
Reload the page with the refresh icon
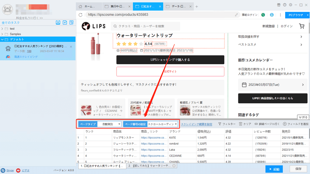[x=81, y=15]
